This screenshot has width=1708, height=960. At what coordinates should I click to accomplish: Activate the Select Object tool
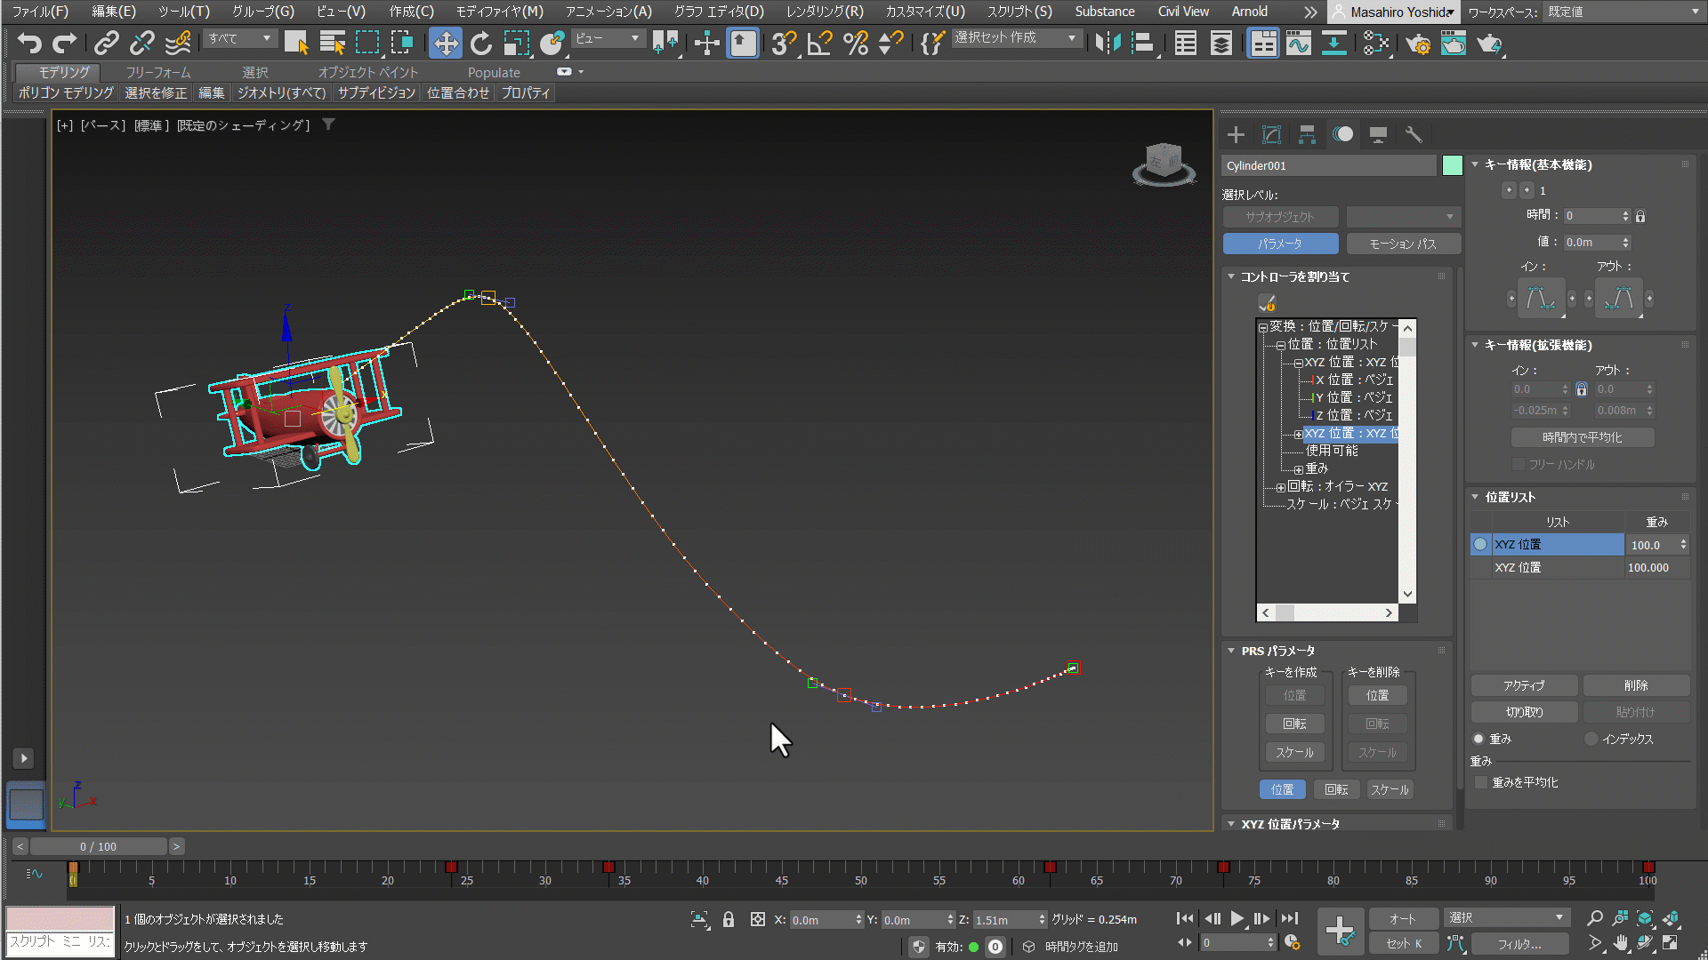click(296, 43)
